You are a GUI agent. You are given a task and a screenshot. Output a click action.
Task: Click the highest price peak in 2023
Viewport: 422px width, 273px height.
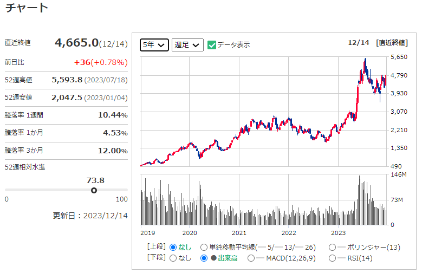[365, 58]
